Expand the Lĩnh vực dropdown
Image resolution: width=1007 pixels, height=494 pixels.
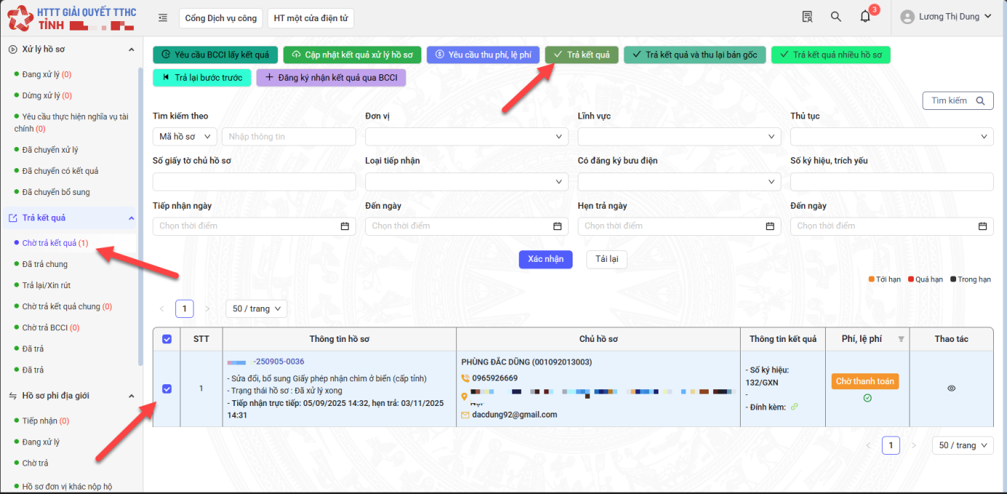679,137
